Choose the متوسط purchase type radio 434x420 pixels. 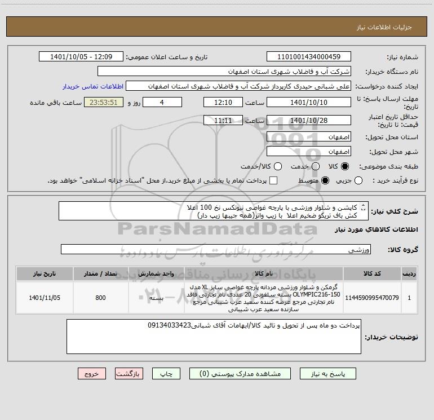pyautogui.click(x=325, y=180)
